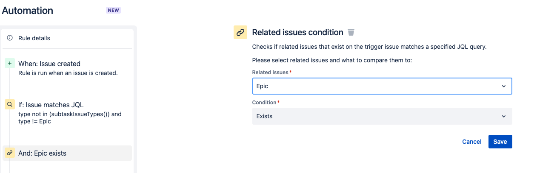This screenshot has height=173, width=557.
Task: Select the And: Epic exists step
Action: pos(43,153)
